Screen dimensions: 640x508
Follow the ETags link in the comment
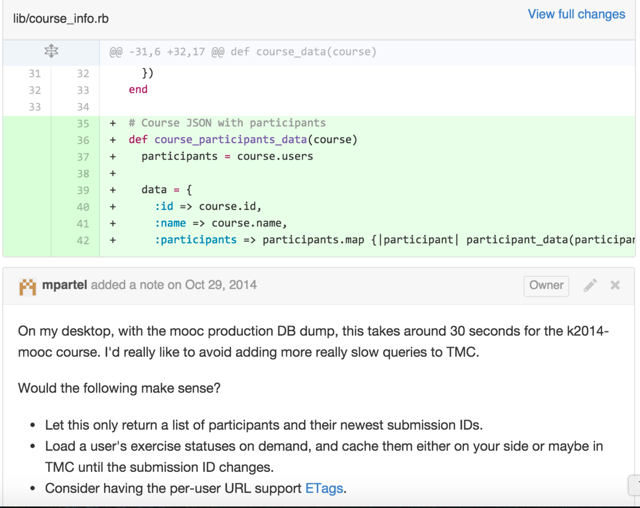324,488
